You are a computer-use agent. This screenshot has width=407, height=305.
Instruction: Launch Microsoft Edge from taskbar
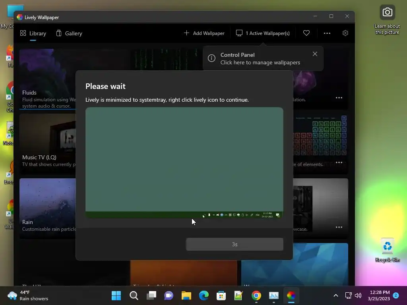tap(204, 295)
